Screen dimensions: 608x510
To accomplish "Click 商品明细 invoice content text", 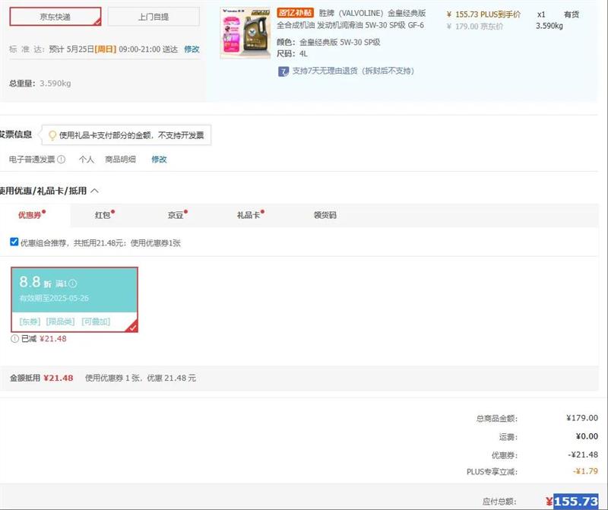I will pyautogui.click(x=121, y=160).
